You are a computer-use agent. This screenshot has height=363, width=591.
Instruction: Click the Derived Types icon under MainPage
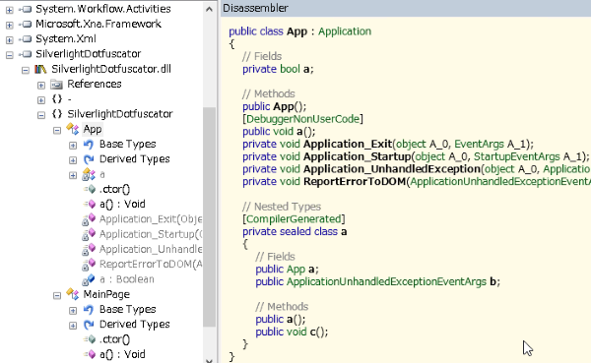pyautogui.click(x=89, y=325)
